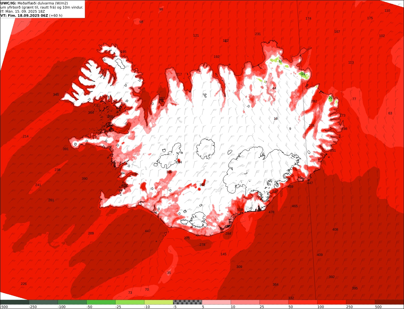The height and width of the screenshot is (309, 404).
Task: Click the map value '70'
Action: [x=147, y=289]
